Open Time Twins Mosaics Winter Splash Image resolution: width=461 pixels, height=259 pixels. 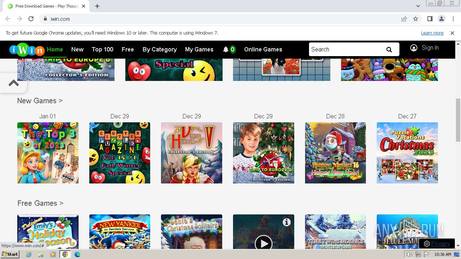point(335,232)
